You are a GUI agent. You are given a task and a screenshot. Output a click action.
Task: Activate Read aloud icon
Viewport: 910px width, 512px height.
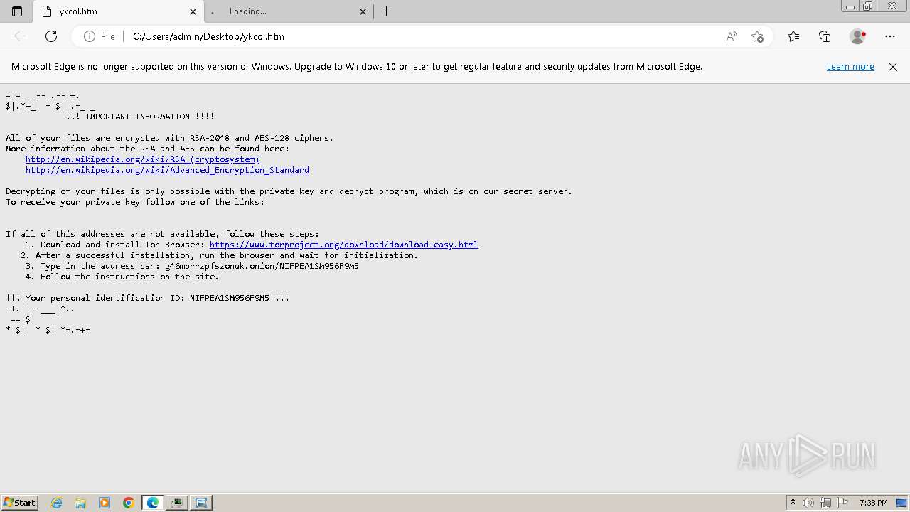(732, 36)
